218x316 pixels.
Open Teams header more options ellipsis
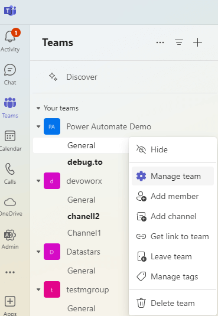click(160, 43)
